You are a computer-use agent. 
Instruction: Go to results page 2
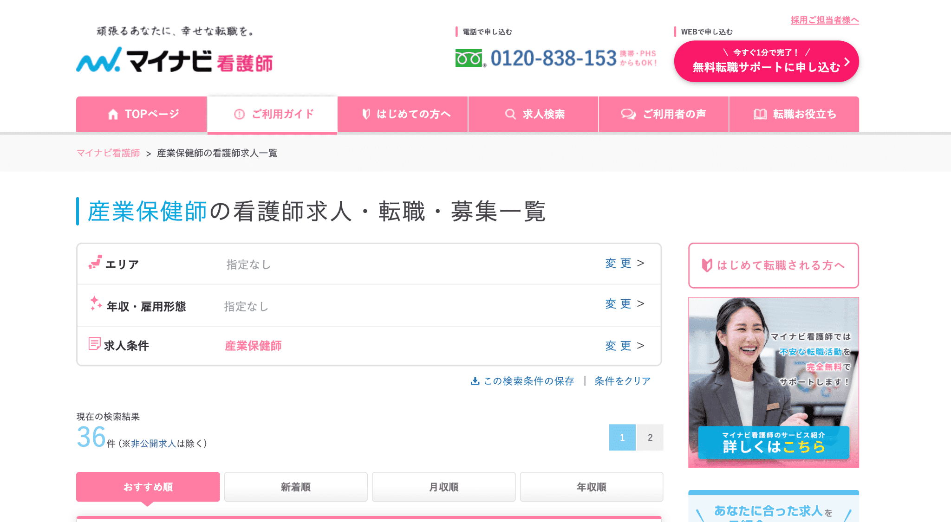point(650,437)
